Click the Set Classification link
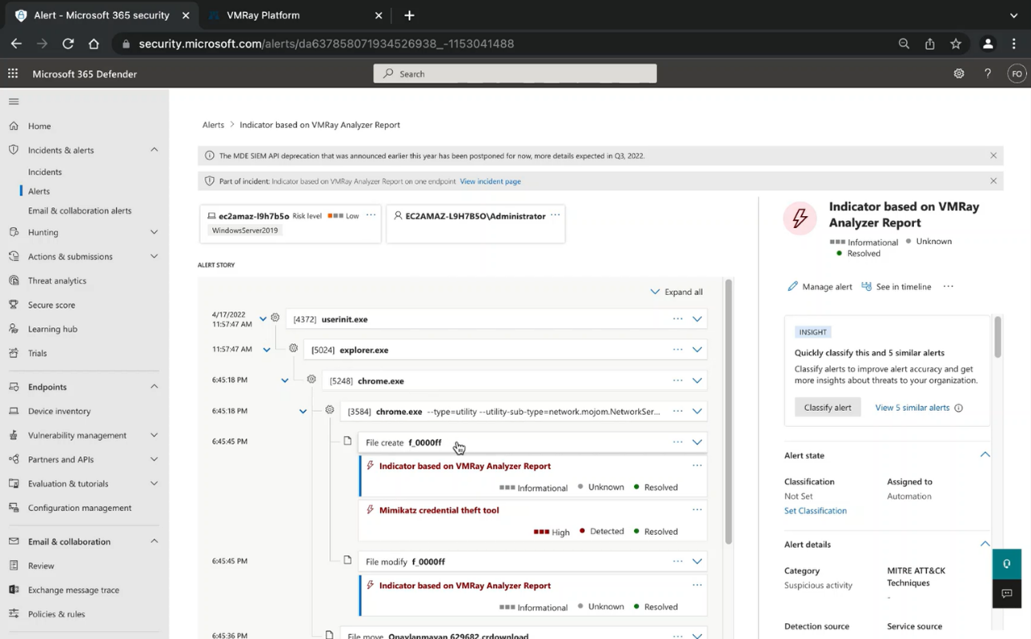The image size is (1031, 639). (x=816, y=510)
